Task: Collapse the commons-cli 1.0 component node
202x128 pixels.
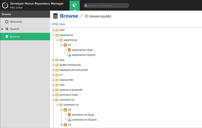Action: 62,110
